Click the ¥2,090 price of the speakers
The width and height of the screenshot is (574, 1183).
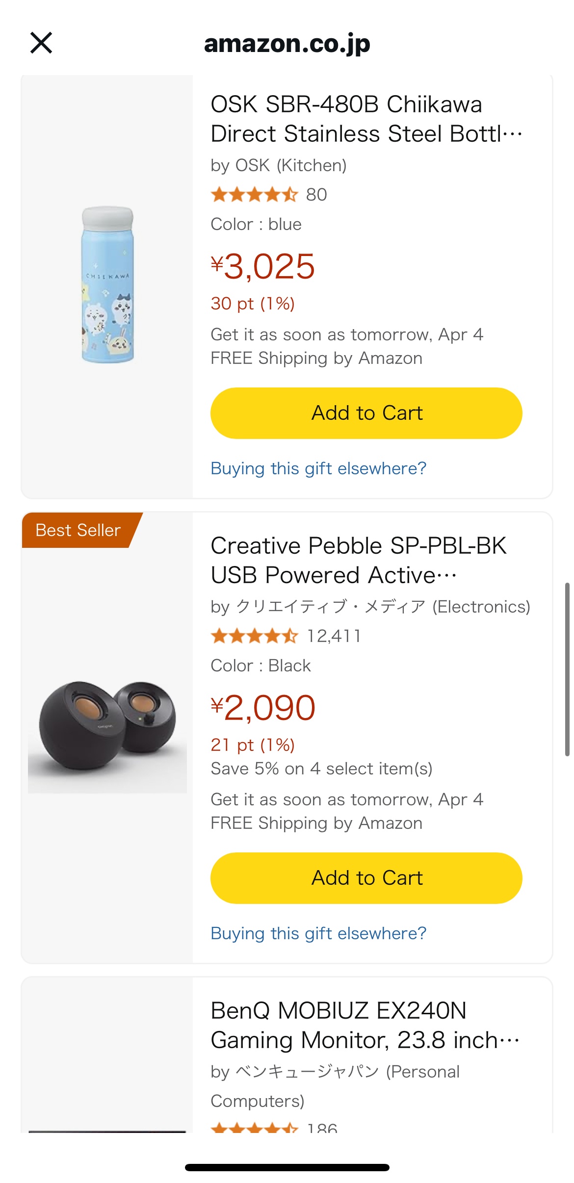pyautogui.click(x=263, y=708)
